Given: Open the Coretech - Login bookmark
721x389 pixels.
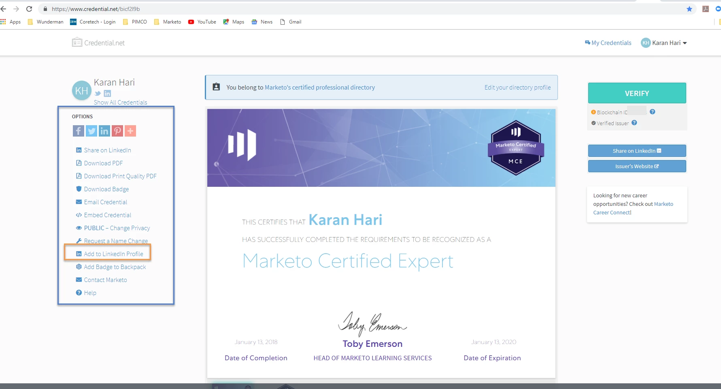Looking at the screenshot, I should [93, 22].
